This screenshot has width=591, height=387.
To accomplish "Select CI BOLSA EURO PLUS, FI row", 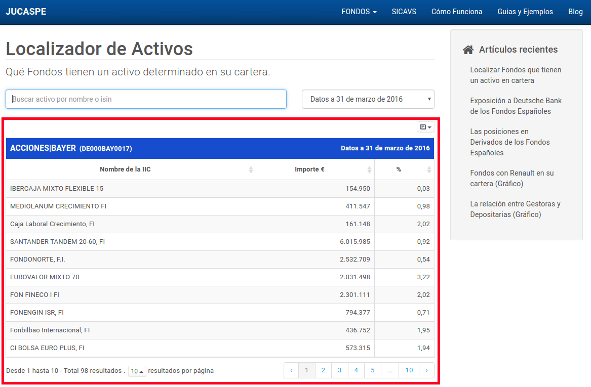I will coord(220,348).
